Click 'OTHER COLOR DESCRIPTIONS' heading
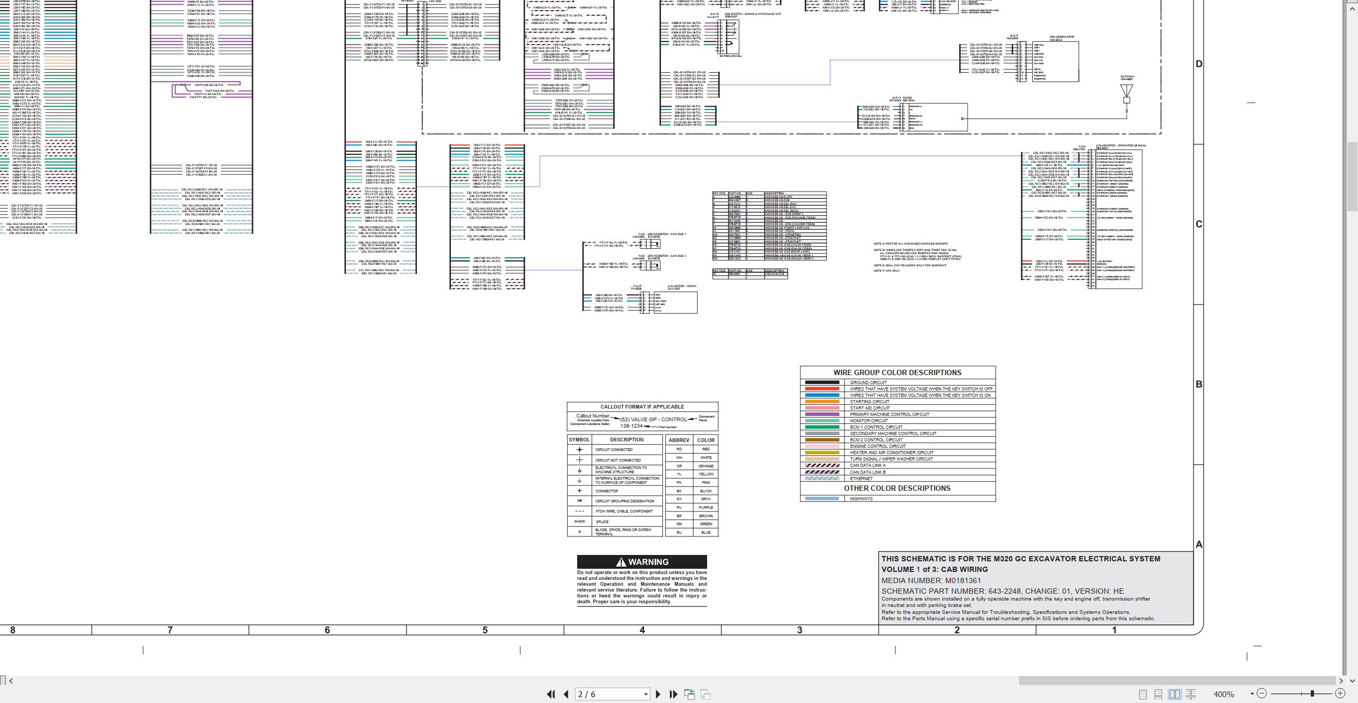 coord(897,488)
